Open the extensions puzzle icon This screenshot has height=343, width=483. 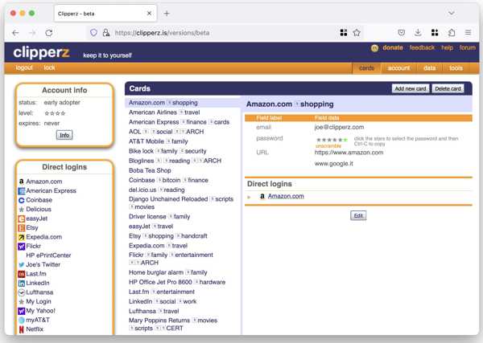pyautogui.click(x=452, y=33)
